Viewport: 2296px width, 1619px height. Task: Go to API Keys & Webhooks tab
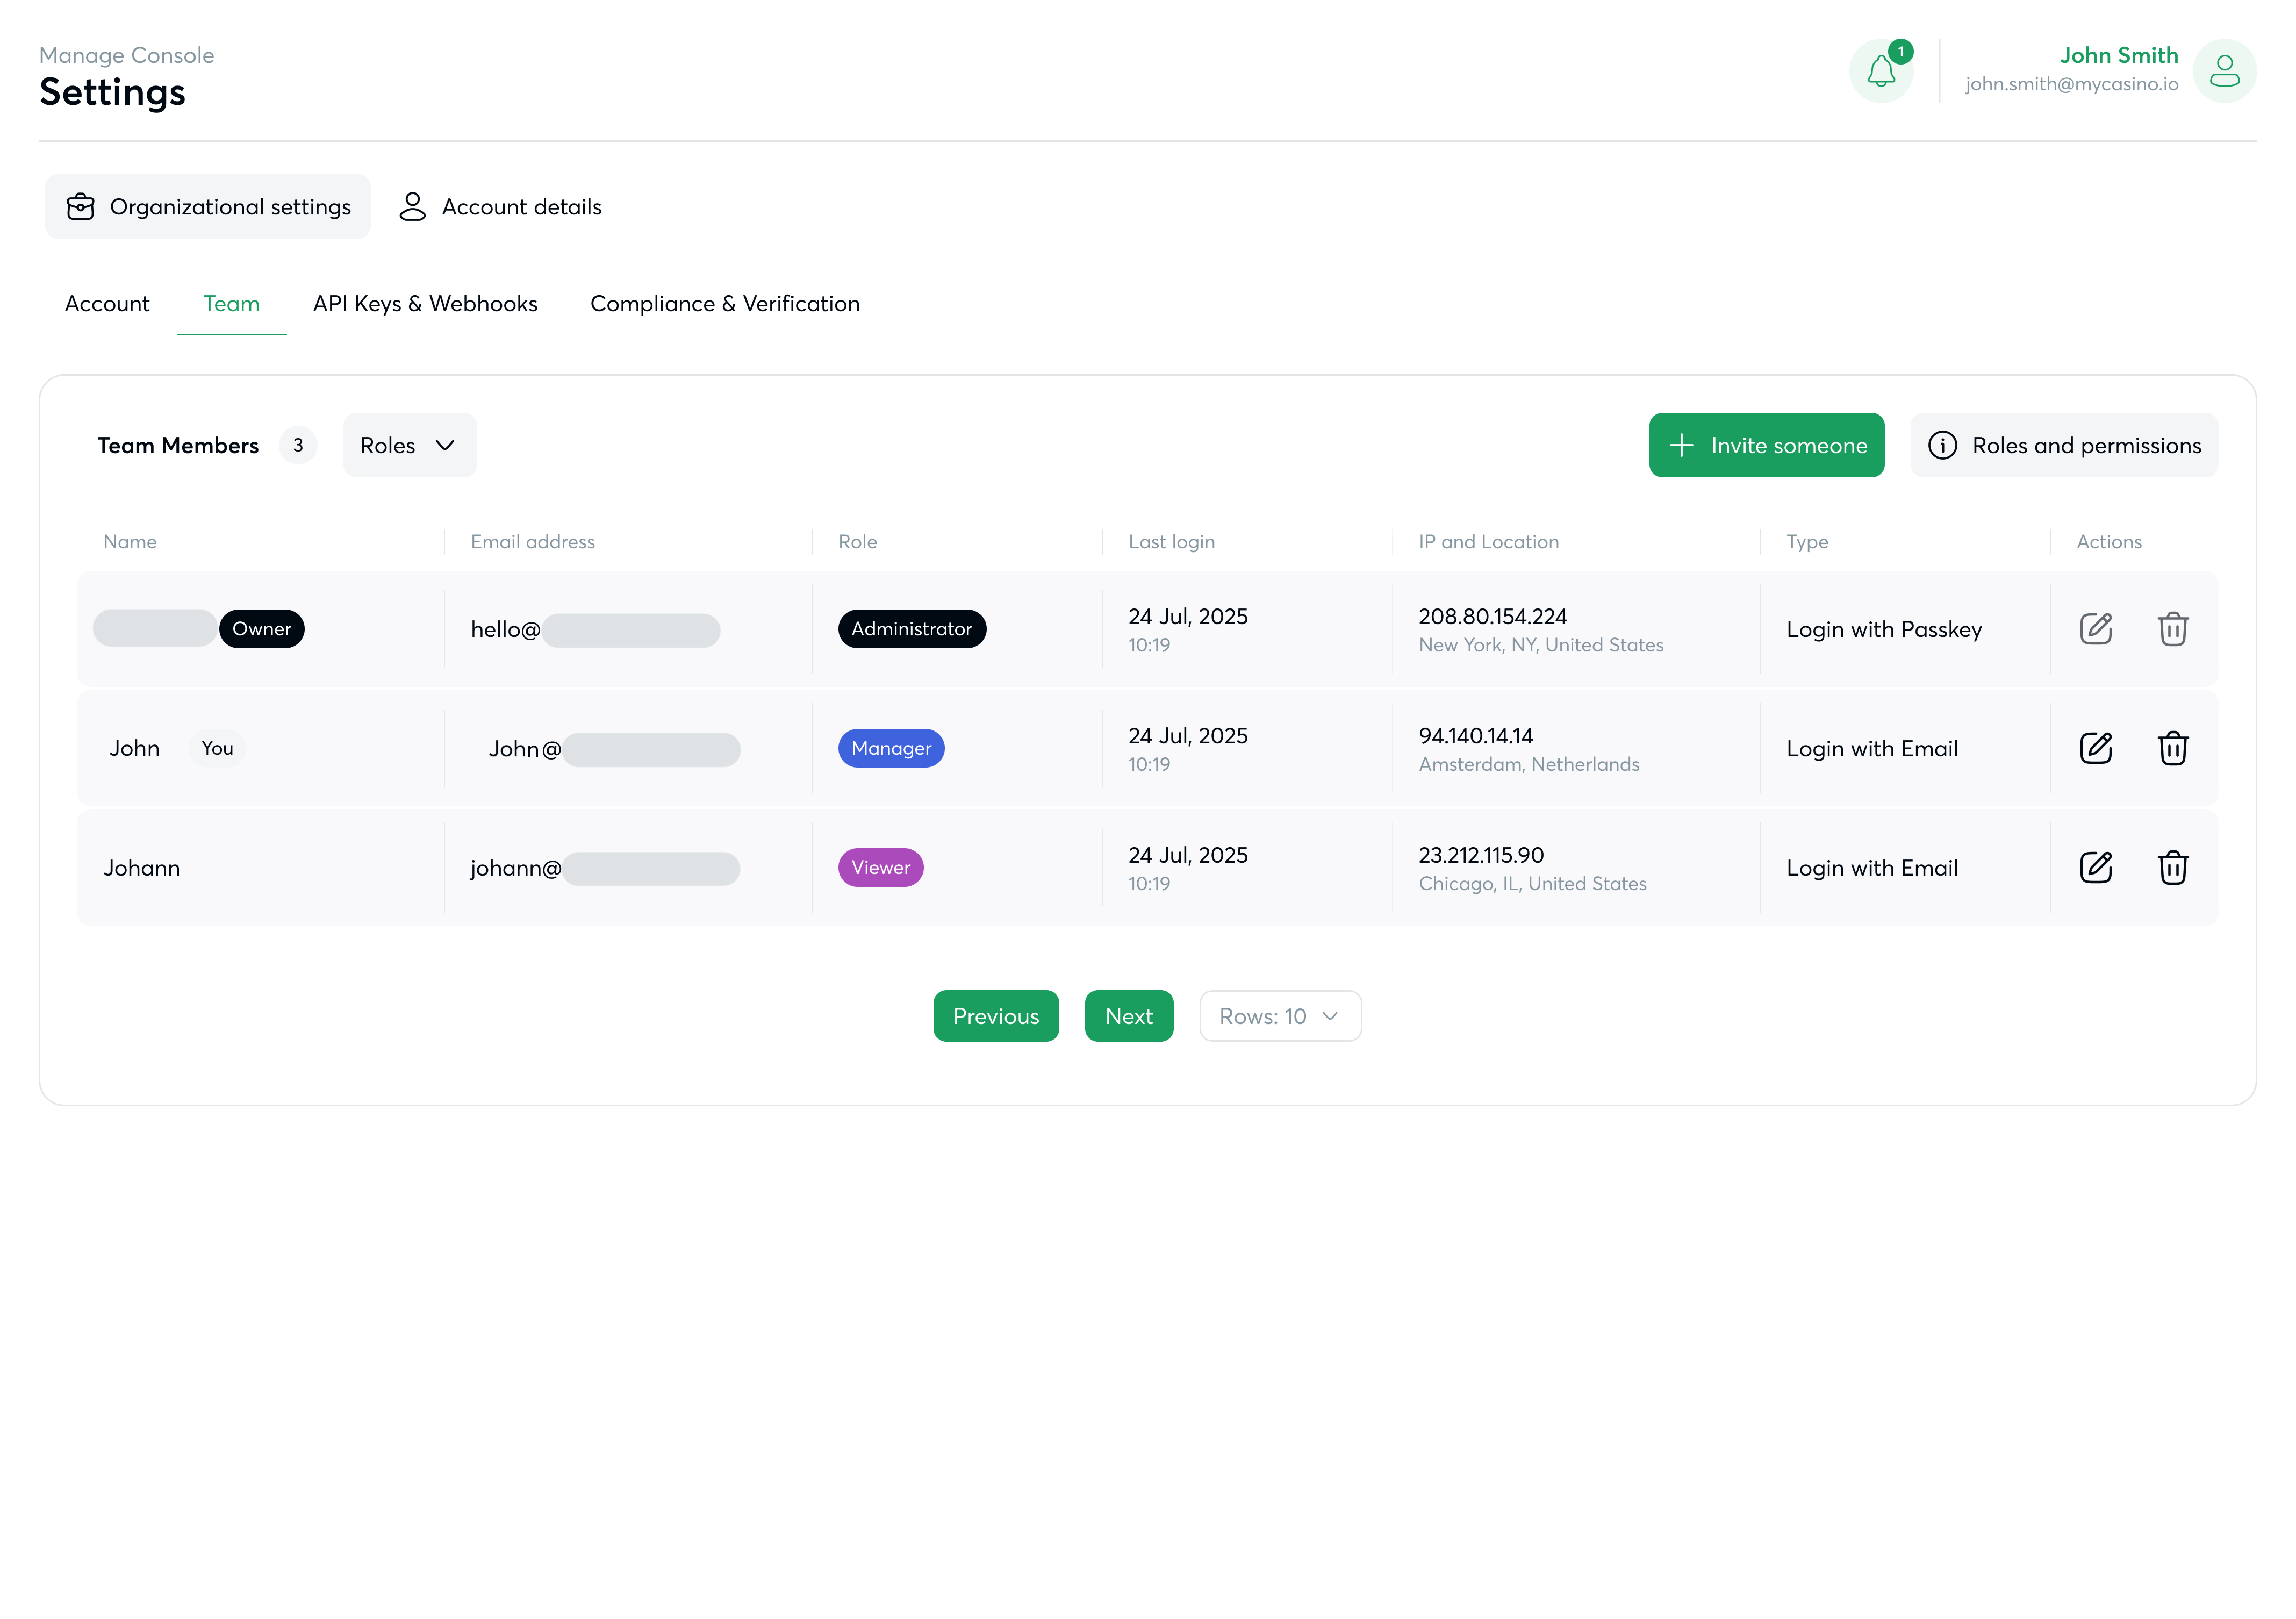pyautogui.click(x=425, y=304)
